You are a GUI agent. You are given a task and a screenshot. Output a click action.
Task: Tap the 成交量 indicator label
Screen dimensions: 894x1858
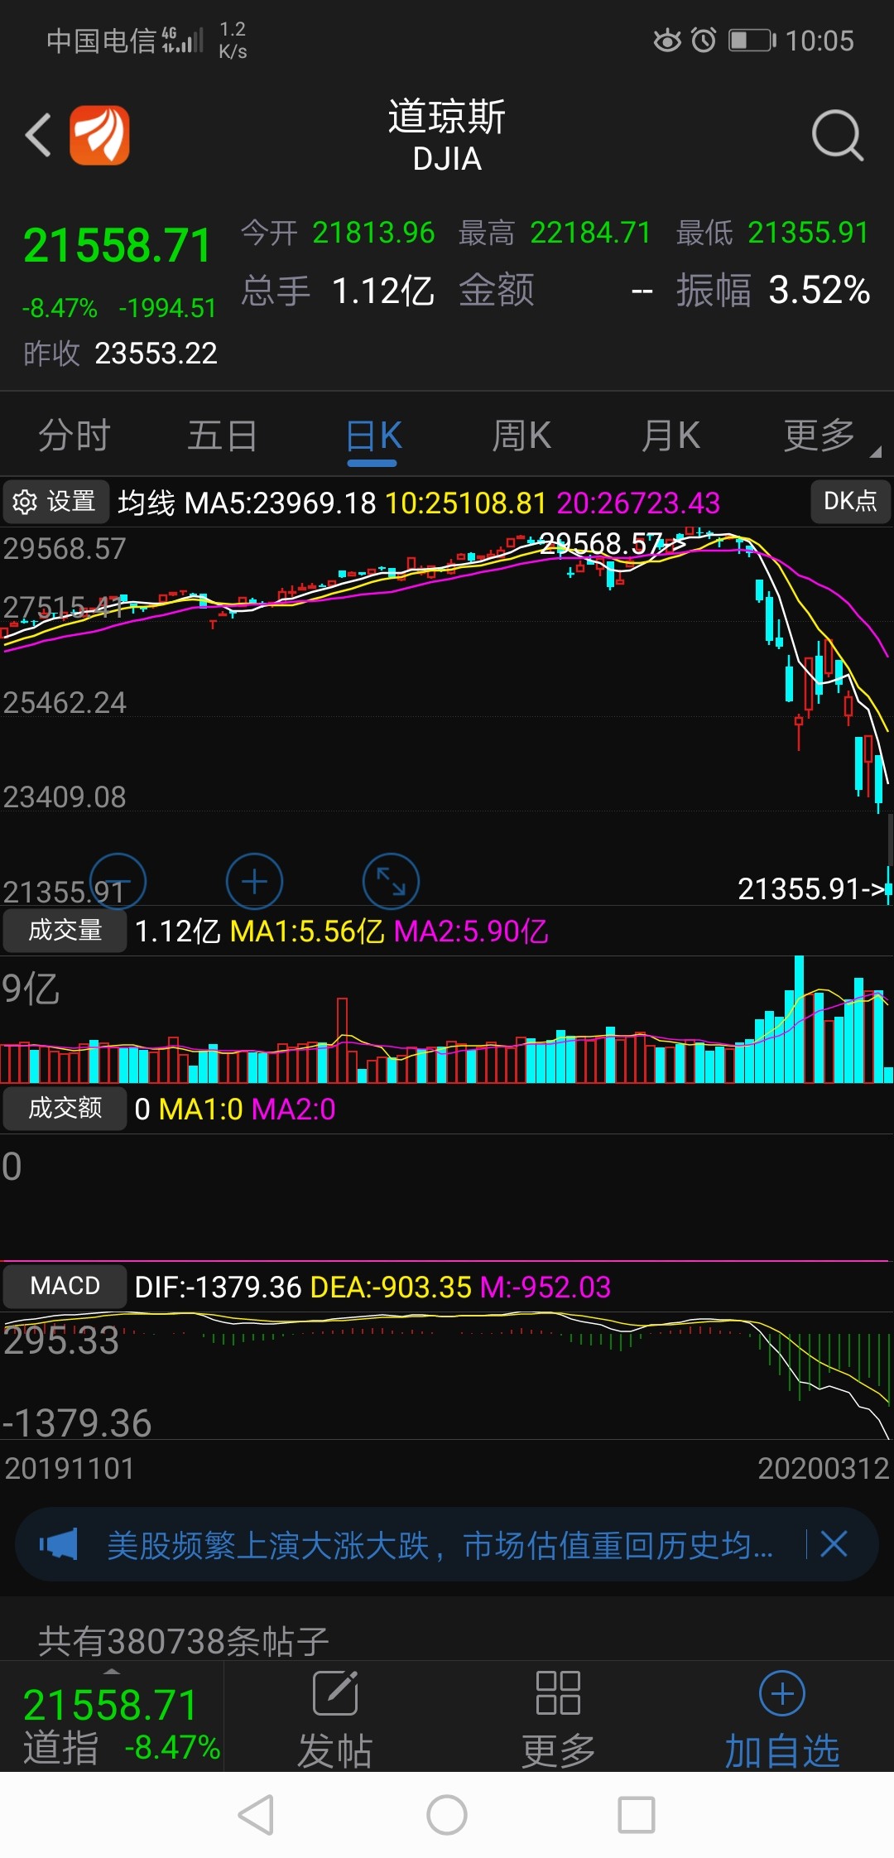click(x=65, y=931)
